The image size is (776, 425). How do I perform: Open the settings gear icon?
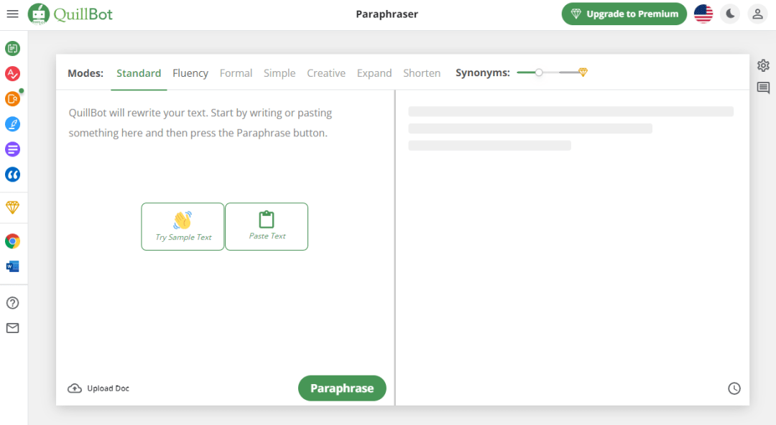click(763, 65)
